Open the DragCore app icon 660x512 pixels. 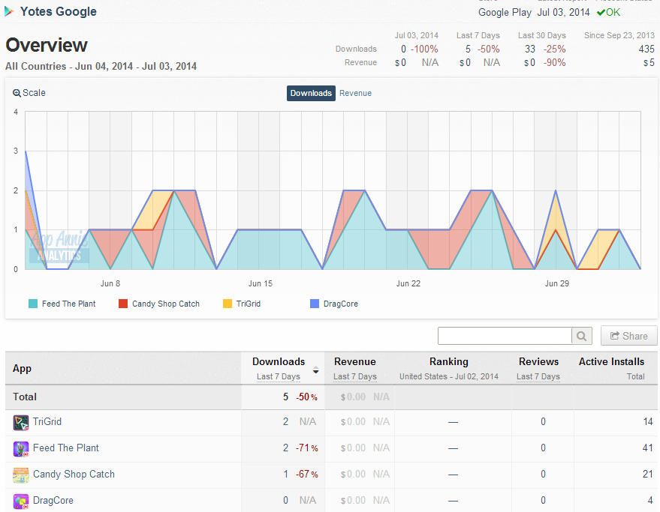pos(20,501)
